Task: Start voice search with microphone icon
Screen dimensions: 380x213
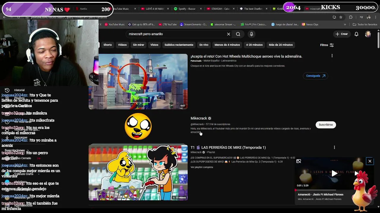Action: tap(251, 34)
